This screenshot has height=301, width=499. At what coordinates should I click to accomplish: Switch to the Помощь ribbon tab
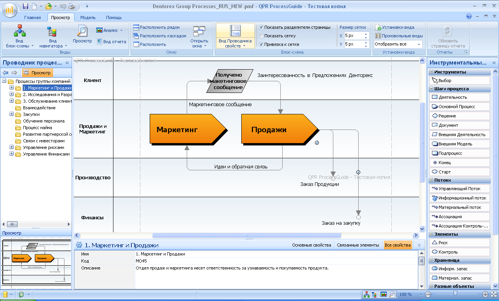pyautogui.click(x=114, y=17)
